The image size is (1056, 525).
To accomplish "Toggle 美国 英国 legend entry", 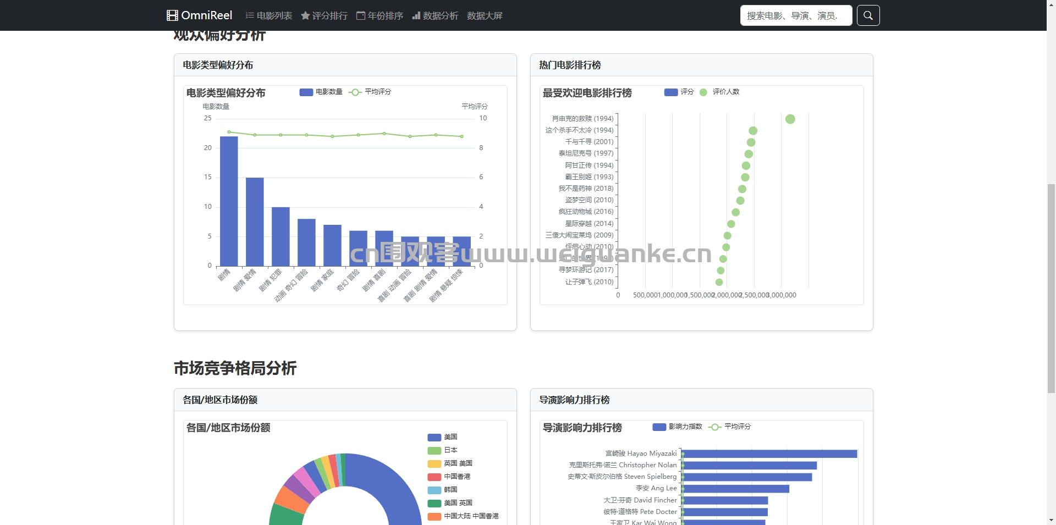I will tap(450, 503).
